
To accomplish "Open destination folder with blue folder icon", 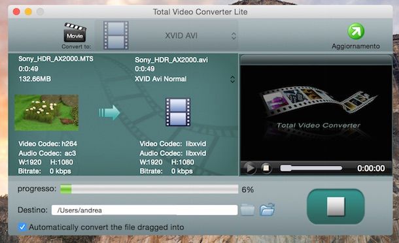I will (x=267, y=210).
